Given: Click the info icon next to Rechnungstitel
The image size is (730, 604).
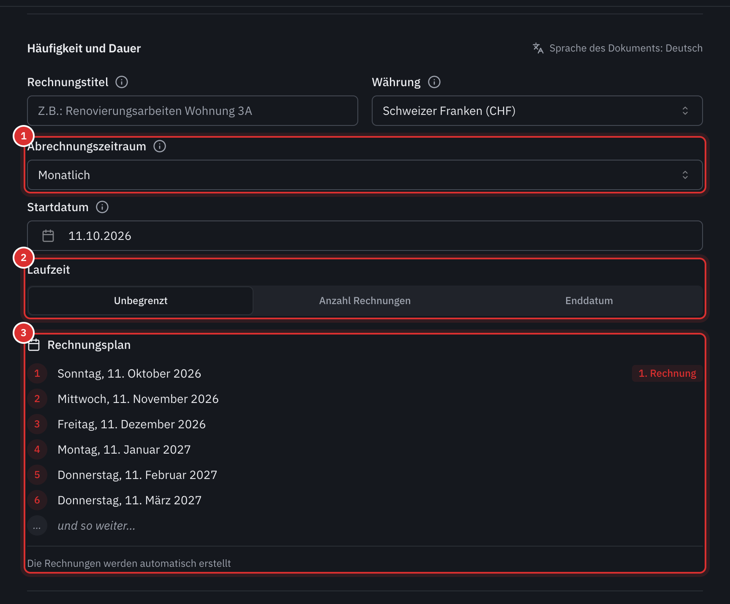Looking at the screenshot, I should coord(122,82).
